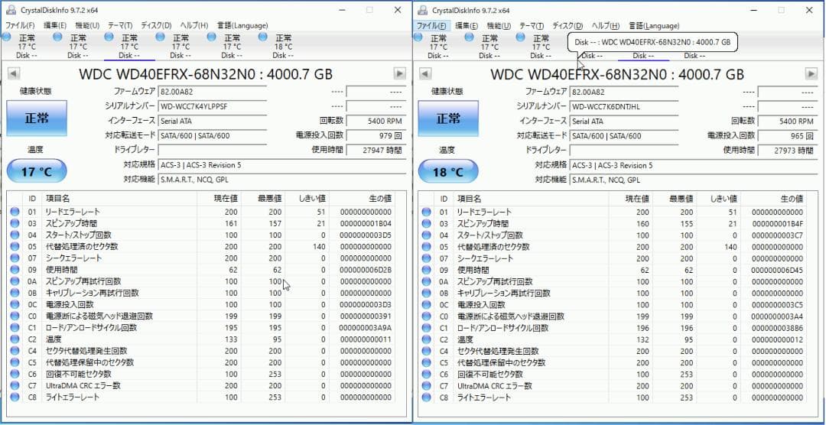The height and width of the screenshot is (425, 826).
Task: Click status circle for row C8 ライトエラーレート in right window
Action: (x=426, y=397)
